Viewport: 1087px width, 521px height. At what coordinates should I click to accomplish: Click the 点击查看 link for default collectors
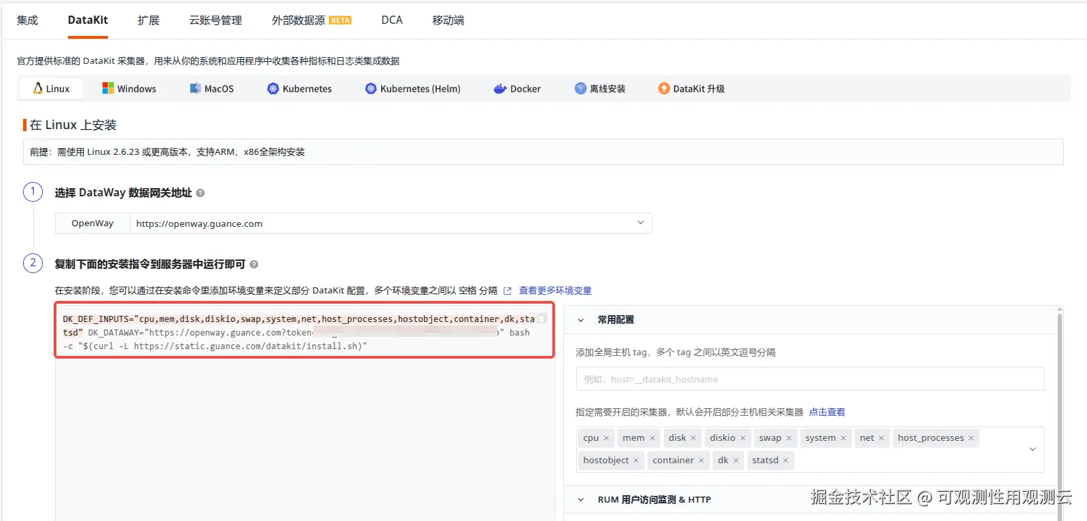[827, 412]
